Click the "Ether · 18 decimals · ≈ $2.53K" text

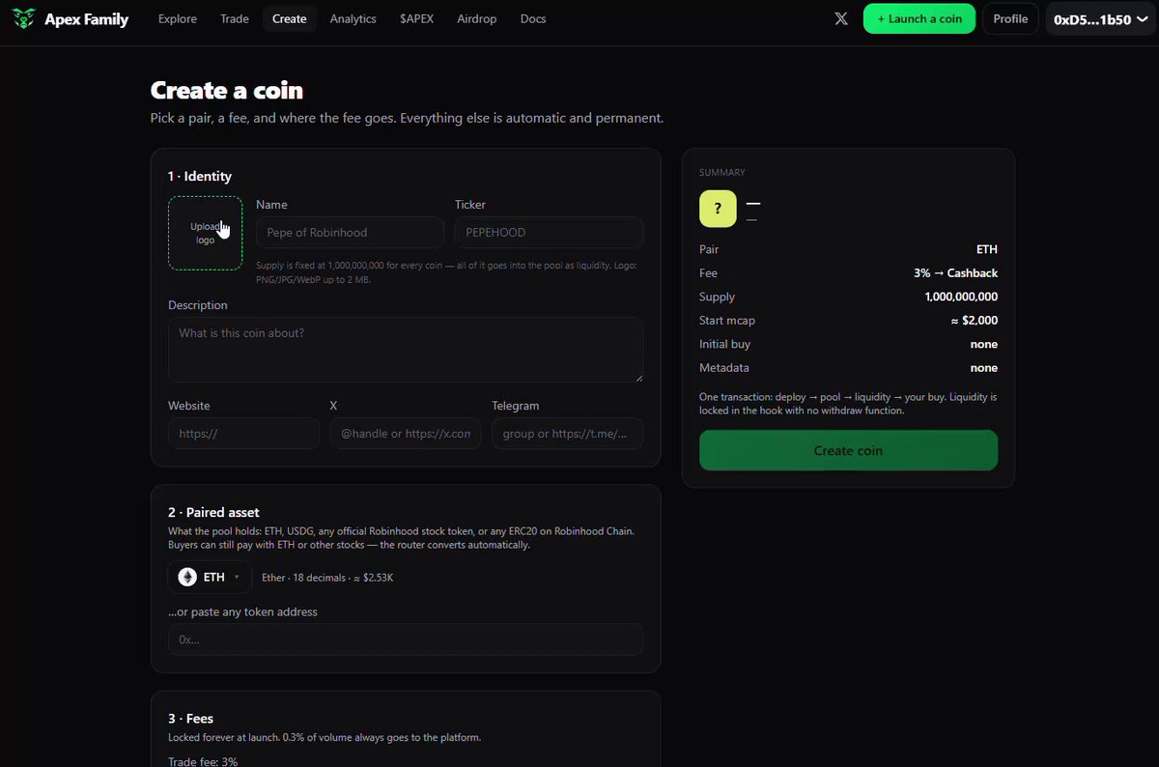point(327,578)
